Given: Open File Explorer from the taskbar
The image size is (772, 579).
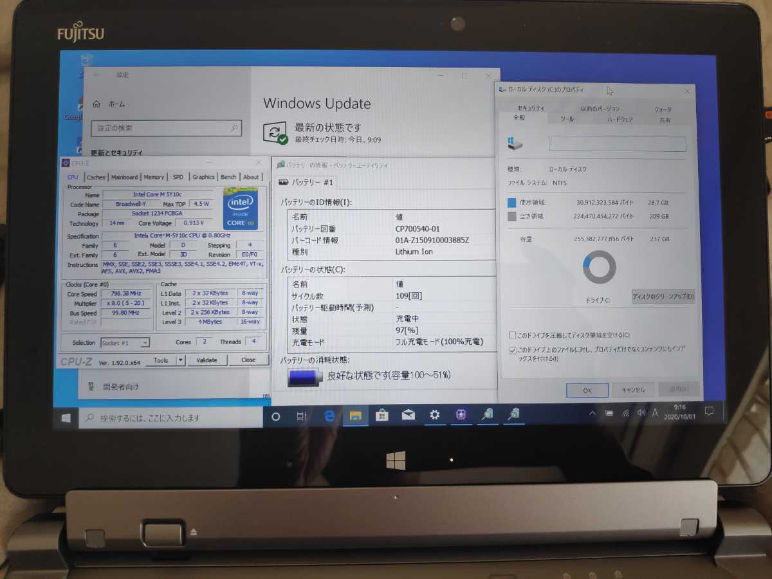Looking at the screenshot, I should 355,416.
